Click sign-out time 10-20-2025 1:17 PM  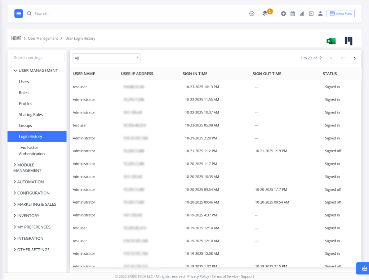(271, 190)
